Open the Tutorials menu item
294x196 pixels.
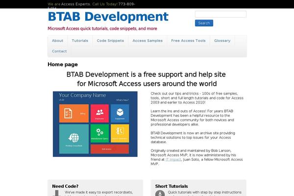coord(80,41)
